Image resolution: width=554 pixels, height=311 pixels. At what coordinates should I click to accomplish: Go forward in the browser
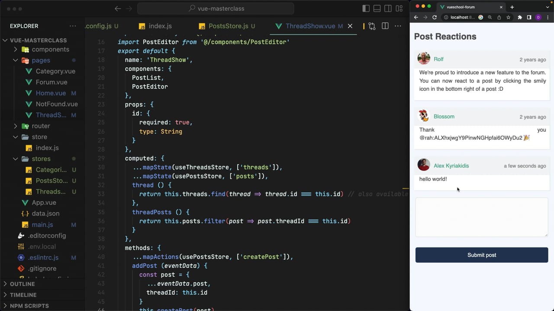425,17
